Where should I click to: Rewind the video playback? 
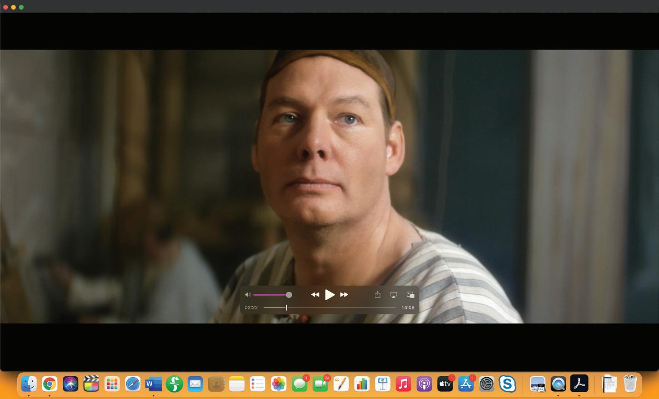pyautogui.click(x=315, y=295)
